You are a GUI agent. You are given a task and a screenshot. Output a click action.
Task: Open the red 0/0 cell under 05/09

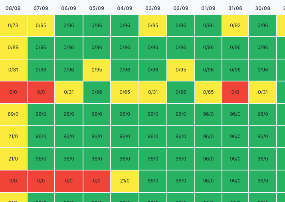click(97, 181)
